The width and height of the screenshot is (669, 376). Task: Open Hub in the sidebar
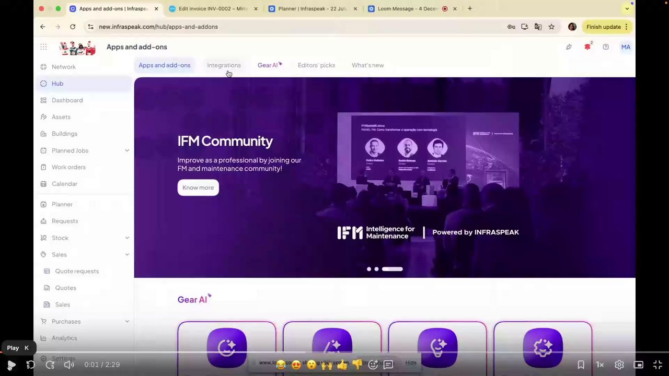[57, 84]
